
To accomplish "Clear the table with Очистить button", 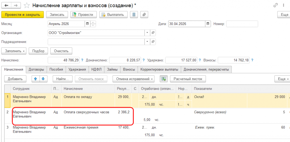I will click(x=61, y=51).
